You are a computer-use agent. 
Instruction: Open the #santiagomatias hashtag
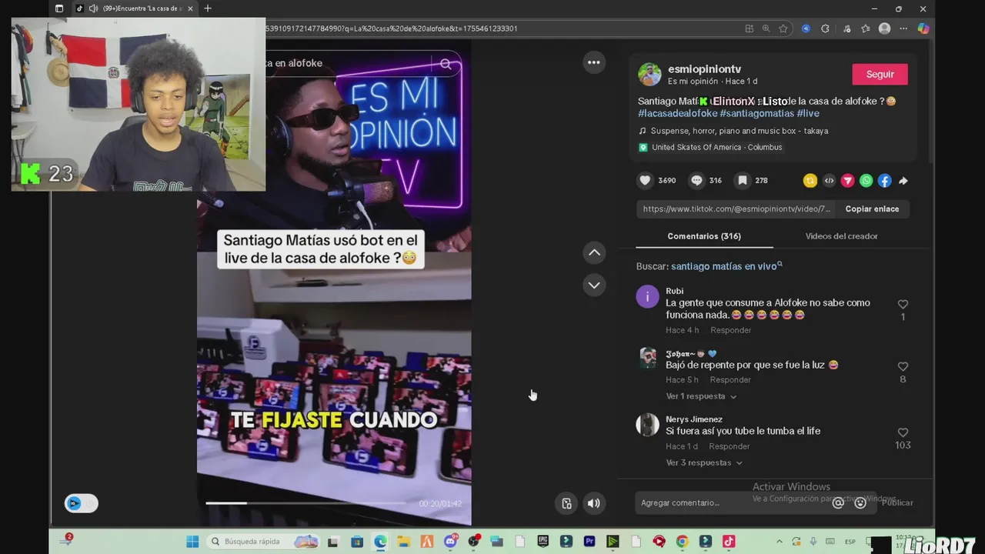pyautogui.click(x=756, y=114)
